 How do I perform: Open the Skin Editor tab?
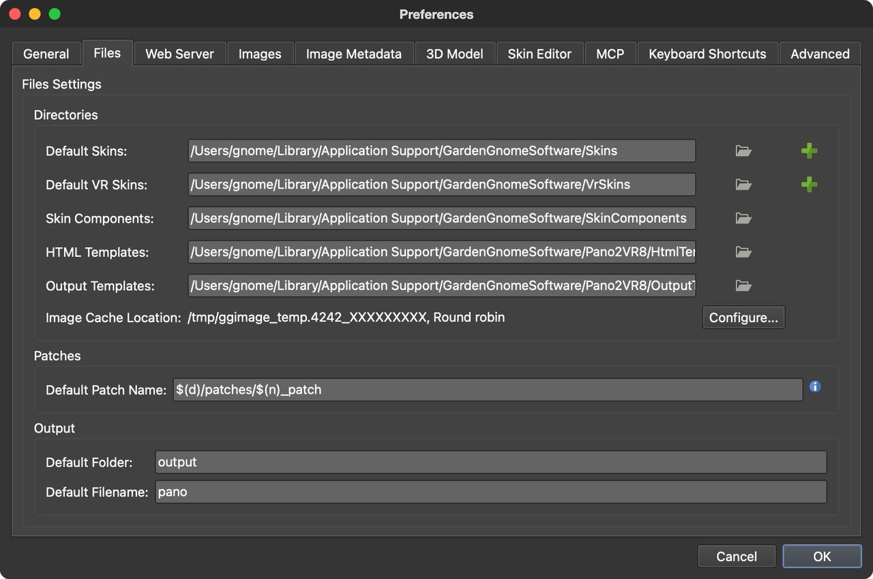pos(539,54)
